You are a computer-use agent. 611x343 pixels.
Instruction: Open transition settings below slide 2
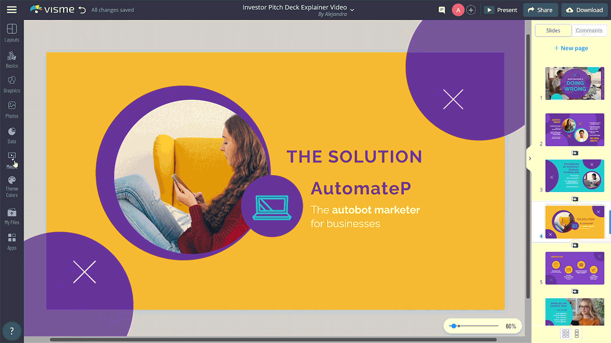point(574,152)
